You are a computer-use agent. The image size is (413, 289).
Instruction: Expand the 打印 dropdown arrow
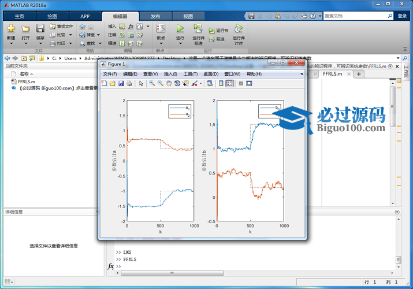click(70, 43)
